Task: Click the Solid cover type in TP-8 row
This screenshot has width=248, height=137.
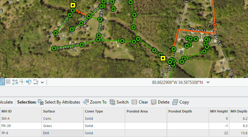Action: coord(104,133)
